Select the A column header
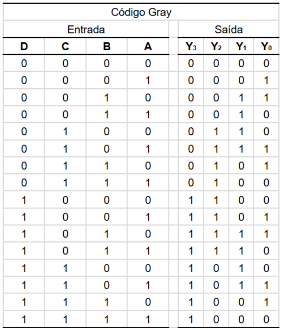 point(148,46)
